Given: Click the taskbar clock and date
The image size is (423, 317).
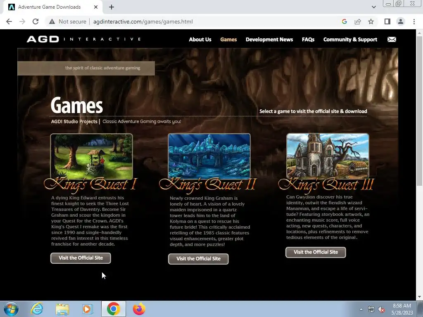Looking at the screenshot, I should tap(402, 309).
